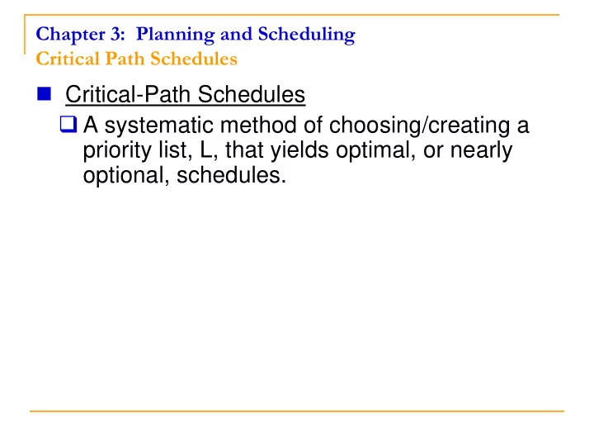Click the solid blue square bullet
The width and height of the screenshot is (594, 446).
tap(44, 93)
